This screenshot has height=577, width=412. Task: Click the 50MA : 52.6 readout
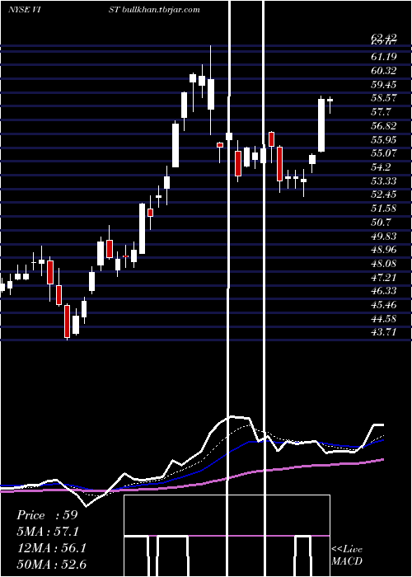(51, 565)
